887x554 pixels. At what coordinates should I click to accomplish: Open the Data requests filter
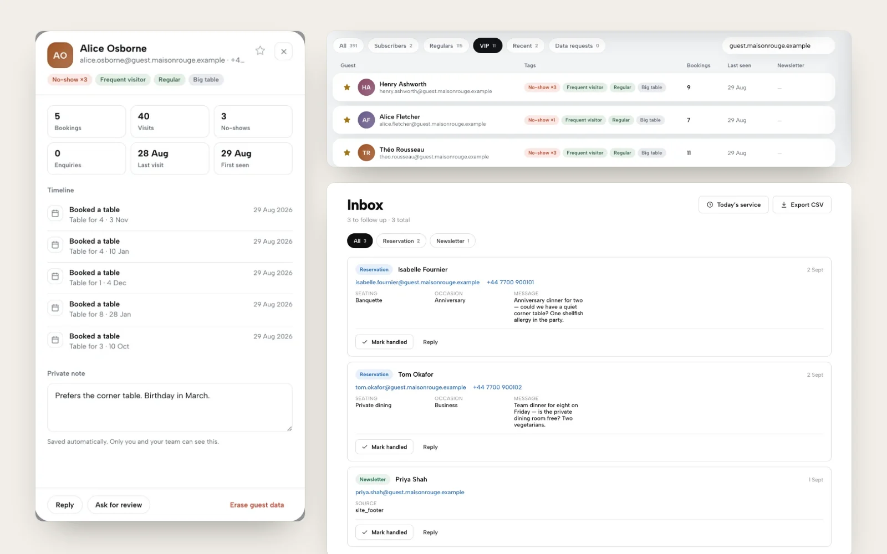[577, 46]
